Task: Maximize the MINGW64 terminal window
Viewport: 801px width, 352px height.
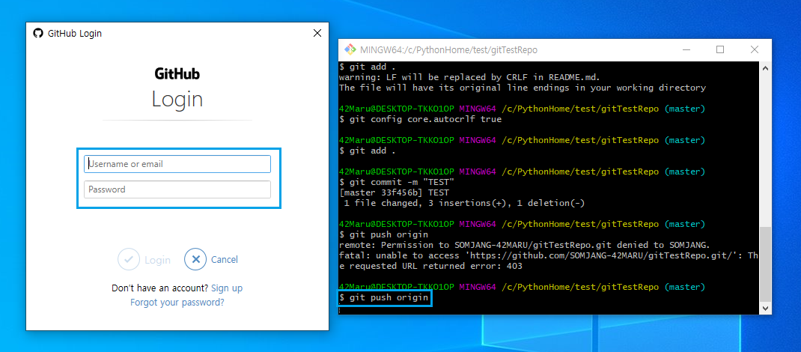Action: click(x=720, y=49)
